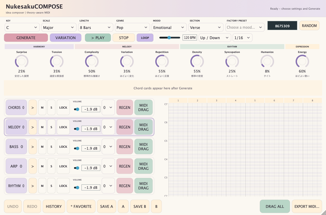
Task: Click the RANDOM seed button
Action: coord(309,26)
